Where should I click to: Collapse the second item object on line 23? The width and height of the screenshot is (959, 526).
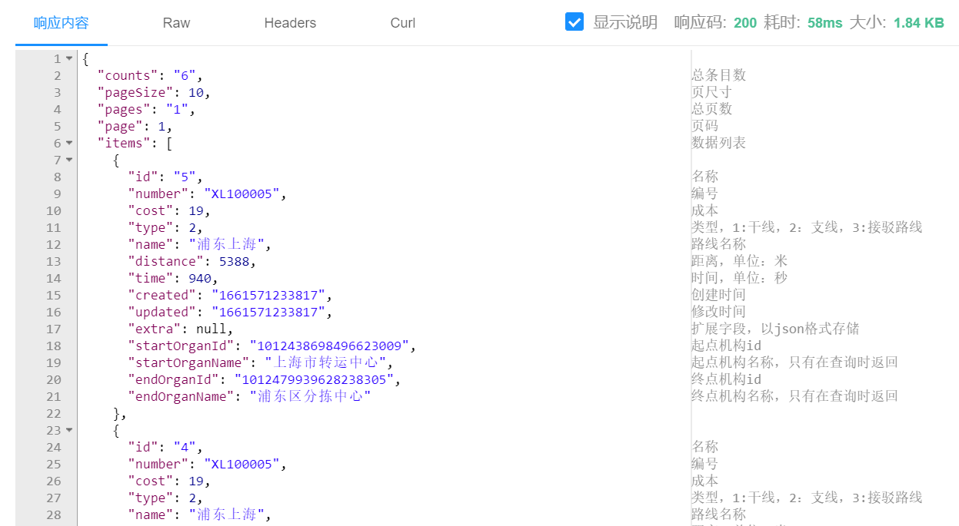click(x=69, y=430)
